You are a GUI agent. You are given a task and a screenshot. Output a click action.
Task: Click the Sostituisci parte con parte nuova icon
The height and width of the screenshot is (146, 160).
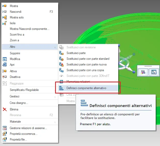coord(61,64)
